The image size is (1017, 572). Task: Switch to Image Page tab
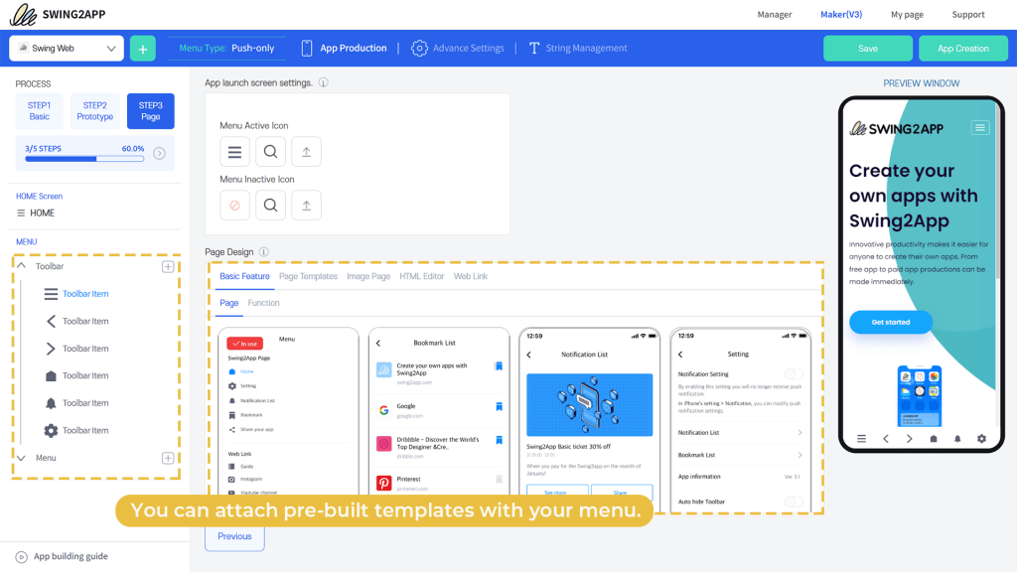(368, 276)
